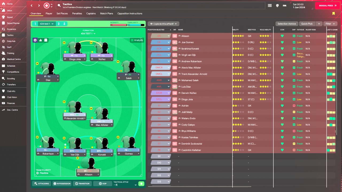Open the Inbox icon in the sidebar
Screen dimensions: 342x192
click(3, 10)
